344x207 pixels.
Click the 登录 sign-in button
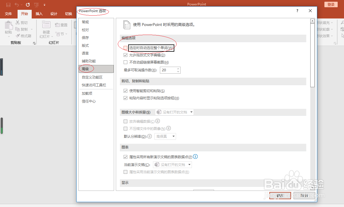point(331,4)
